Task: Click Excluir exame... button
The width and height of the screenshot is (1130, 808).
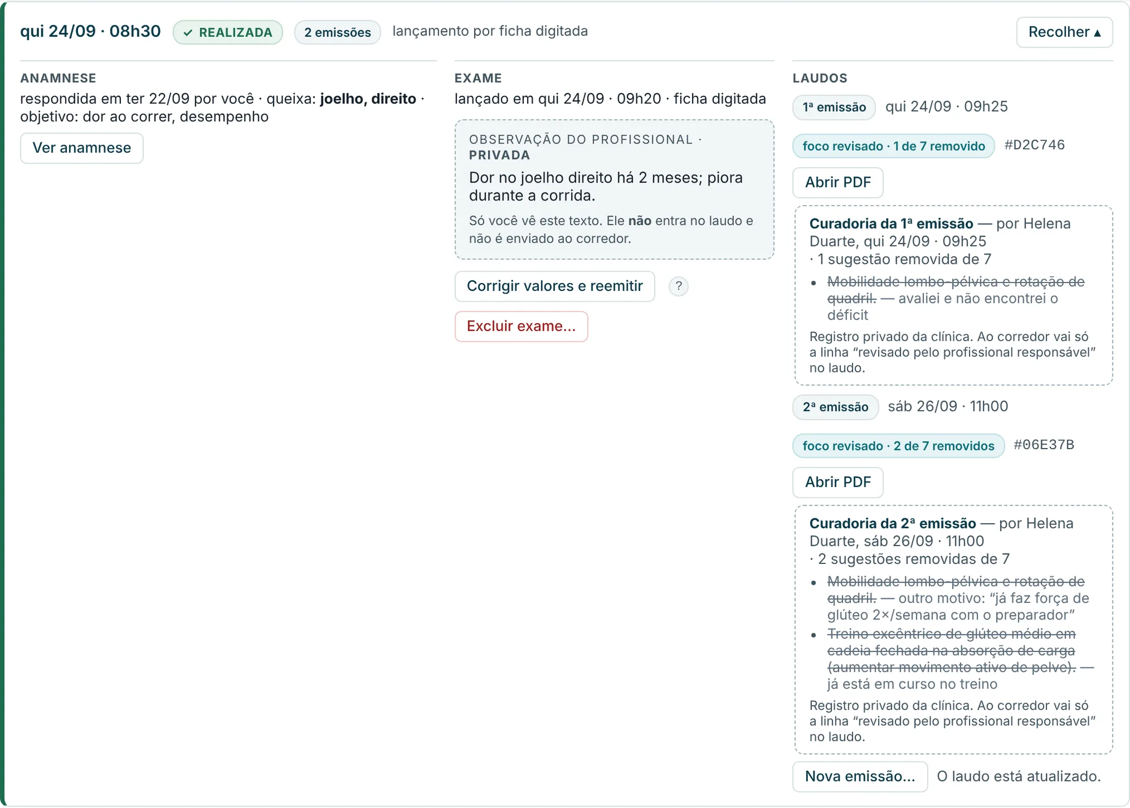Action: [x=521, y=327]
